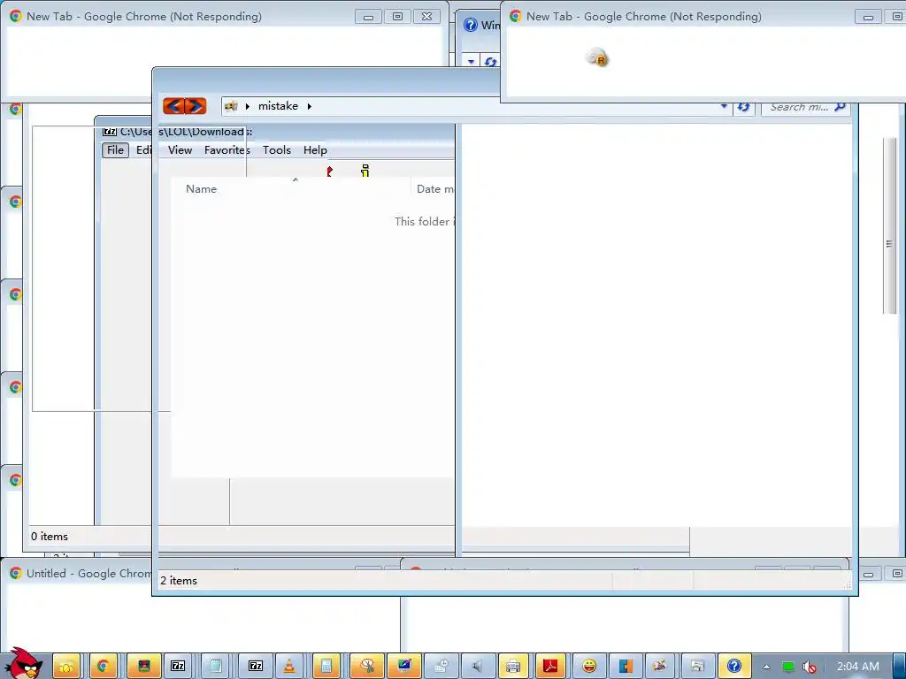Open the View menu in 7-Zip

[x=180, y=150]
